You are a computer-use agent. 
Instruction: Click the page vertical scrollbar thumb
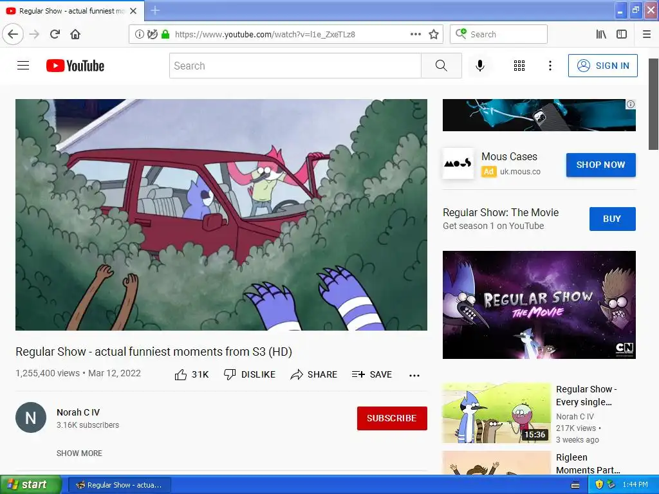[x=653, y=104]
